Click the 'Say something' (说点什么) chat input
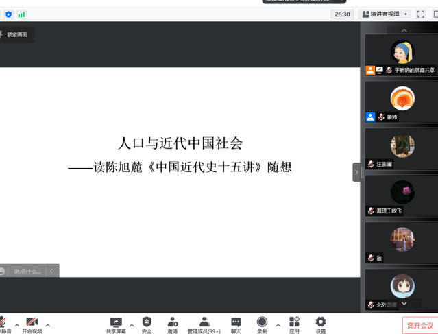 tap(28, 271)
